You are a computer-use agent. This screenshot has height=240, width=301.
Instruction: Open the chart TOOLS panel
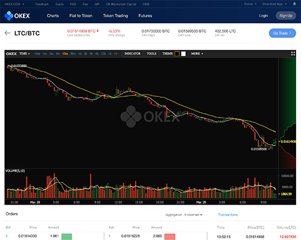coord(152,53)
